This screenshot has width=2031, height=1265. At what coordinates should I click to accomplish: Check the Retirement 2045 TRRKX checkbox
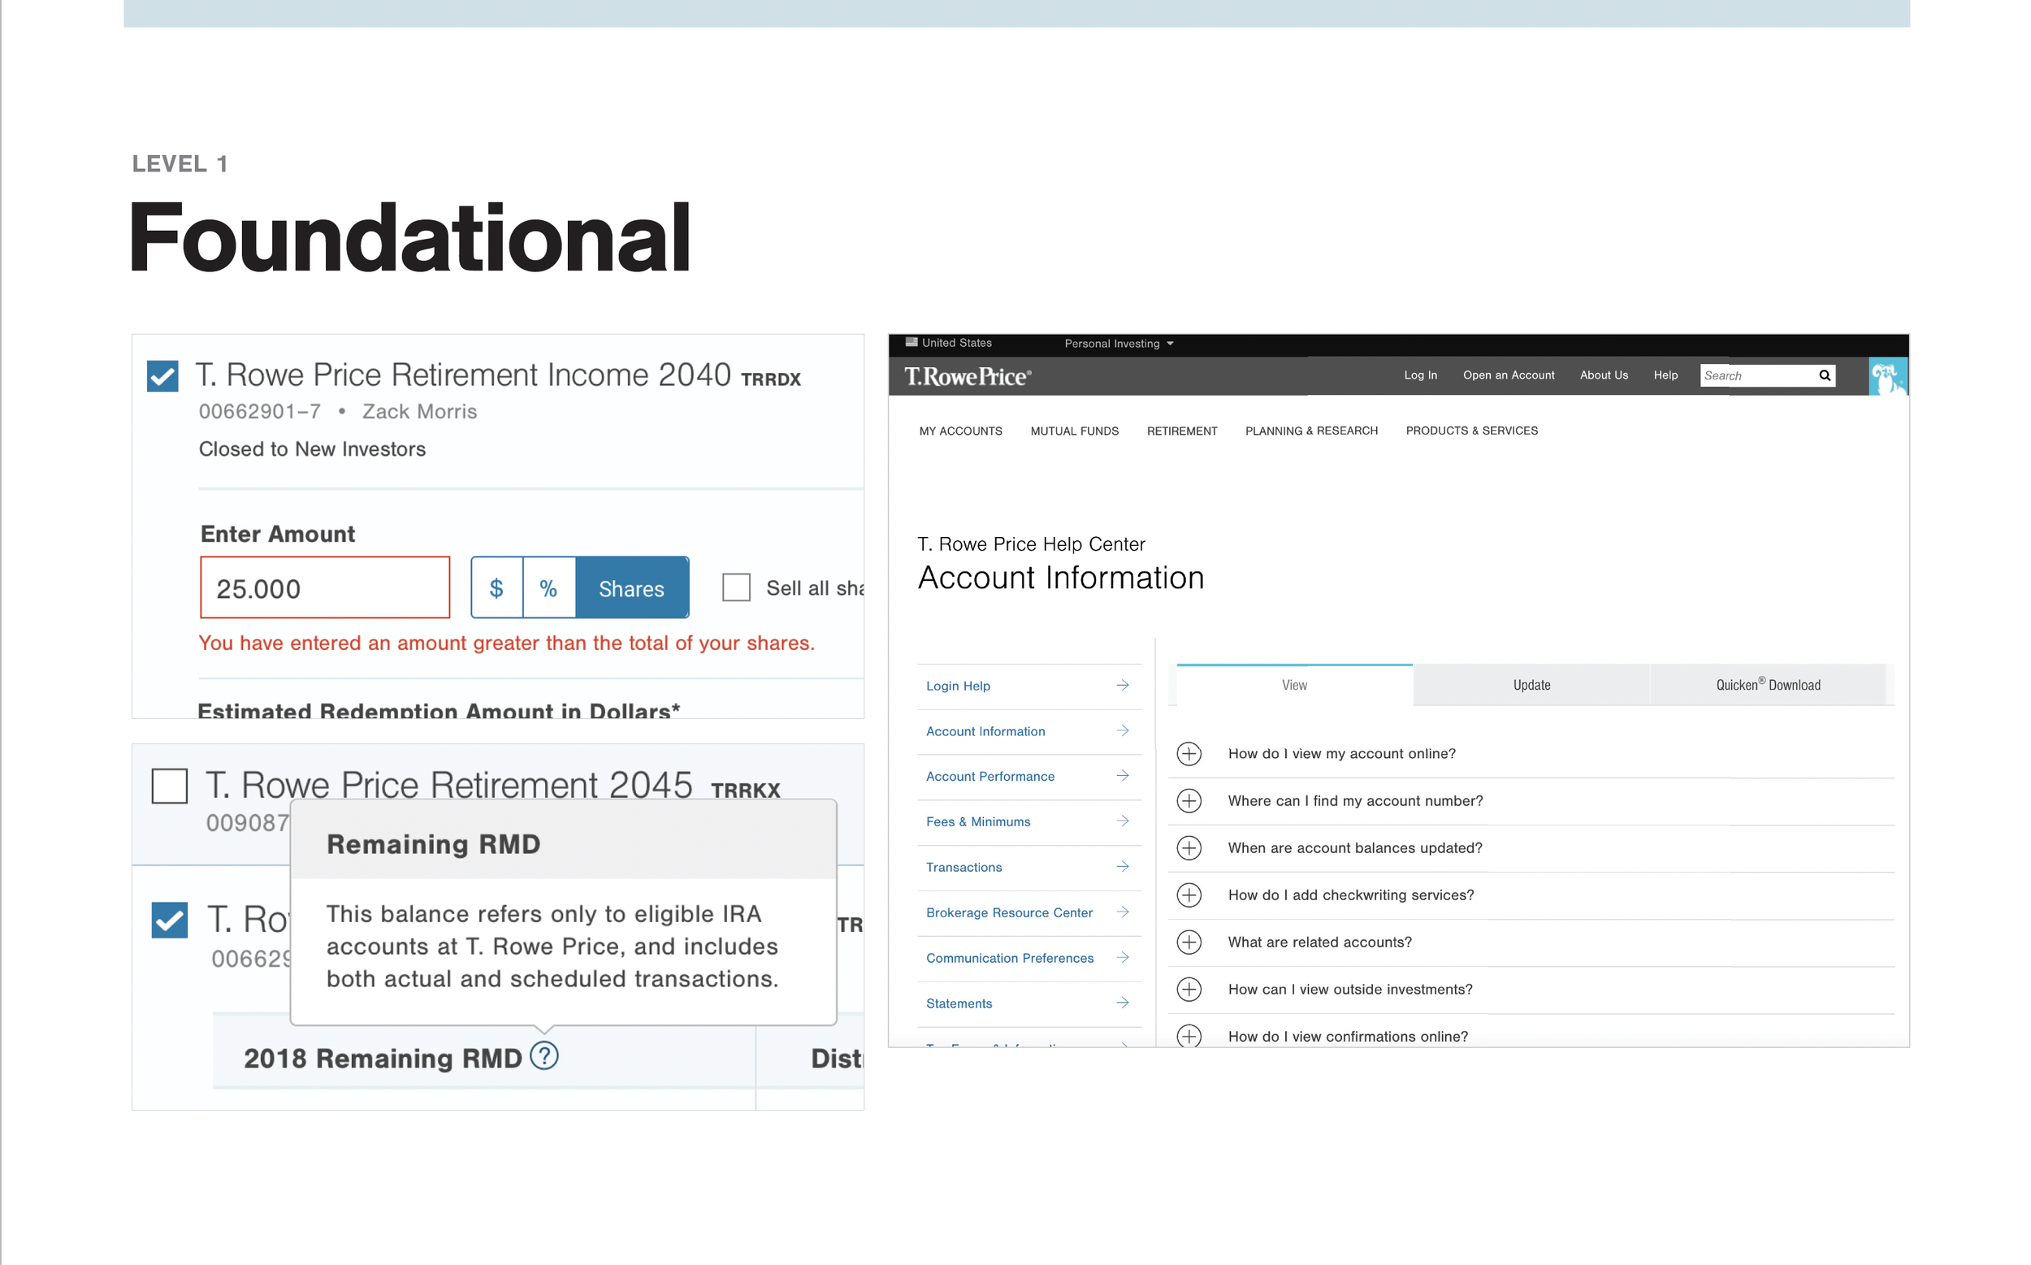pos(169,786)
